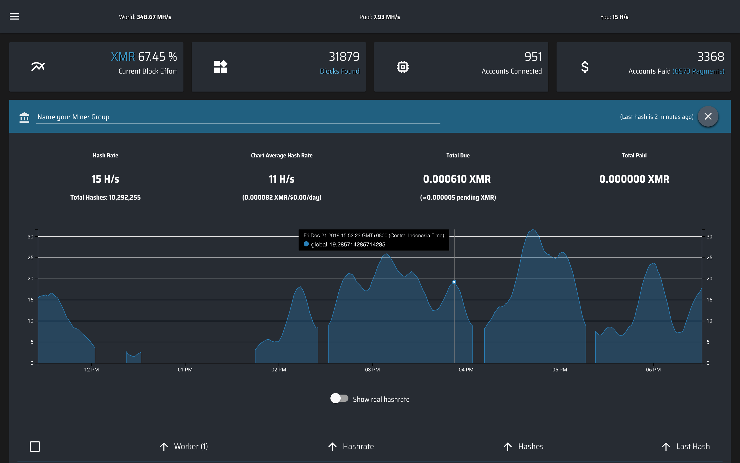This screenshot has height=463, width=740.
Task: Open the Blocks Found link
Action: 339,71
